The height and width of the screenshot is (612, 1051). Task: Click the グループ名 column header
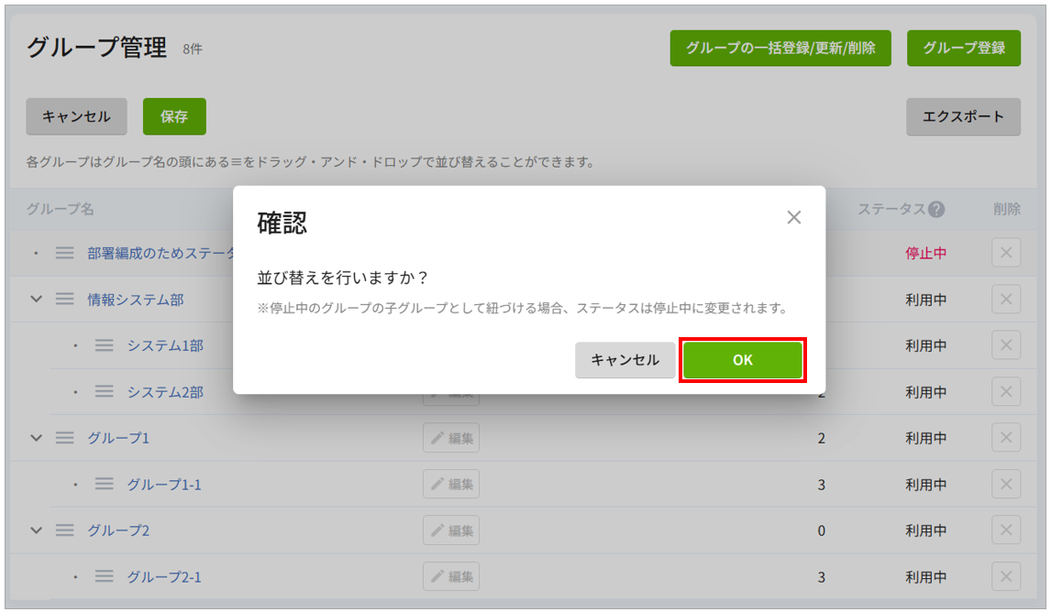click(61, 210)
